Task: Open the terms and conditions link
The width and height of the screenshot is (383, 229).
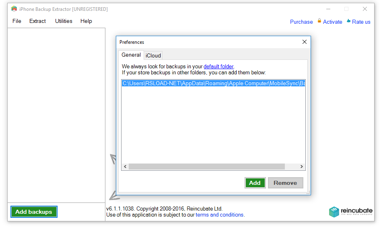Action: 219,215
